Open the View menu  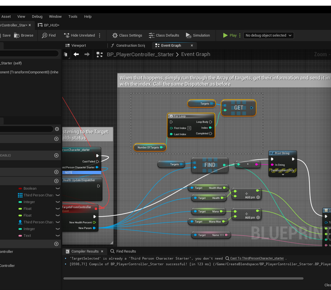coord(21,17)
